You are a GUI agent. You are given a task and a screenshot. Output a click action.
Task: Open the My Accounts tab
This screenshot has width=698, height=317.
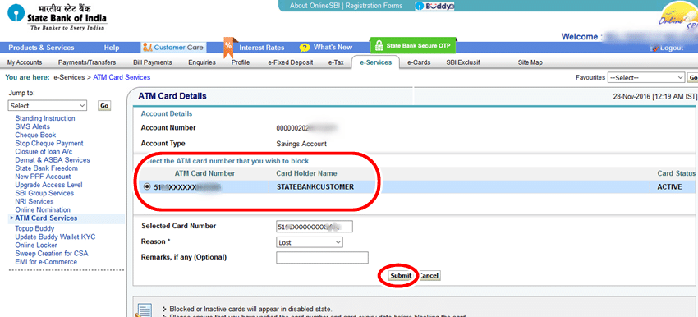pos(25,62)
